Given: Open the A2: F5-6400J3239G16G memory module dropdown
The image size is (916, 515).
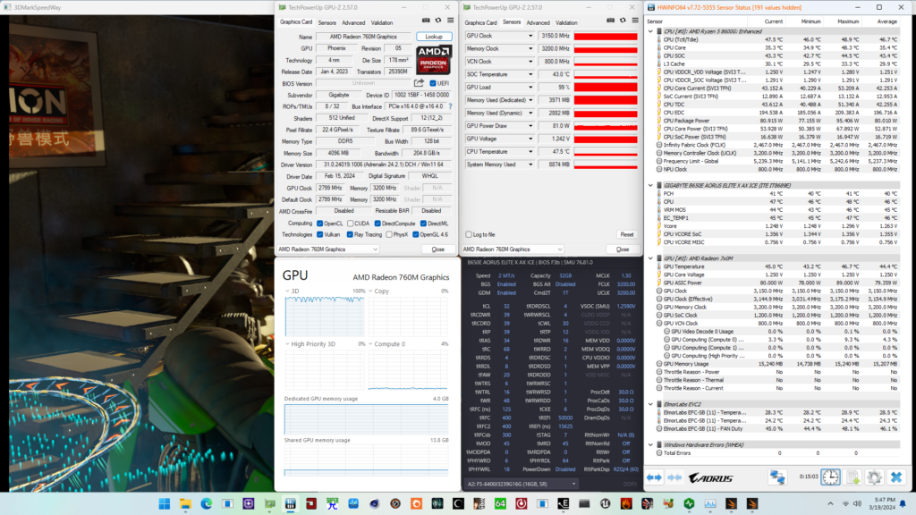Looking at the screenshot, I should [x=522, y=484].
